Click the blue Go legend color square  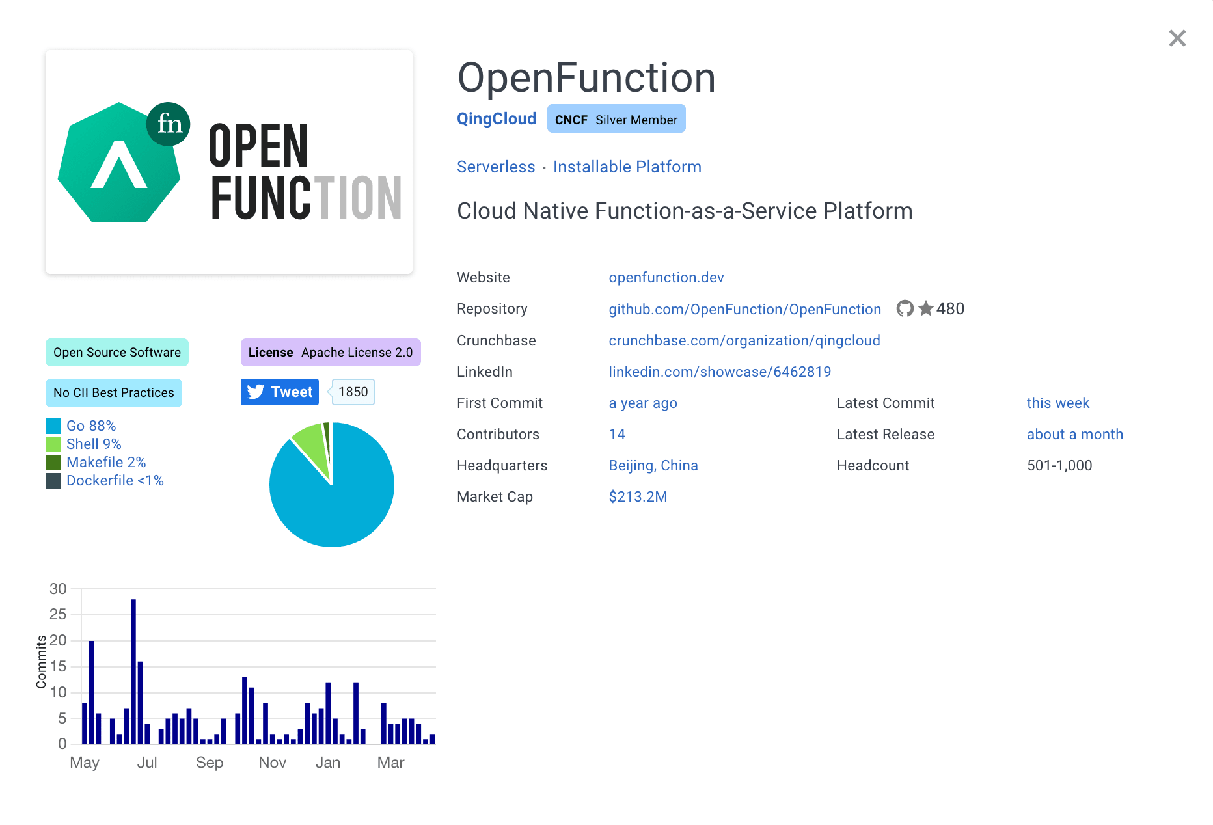(x=52, y=426)
